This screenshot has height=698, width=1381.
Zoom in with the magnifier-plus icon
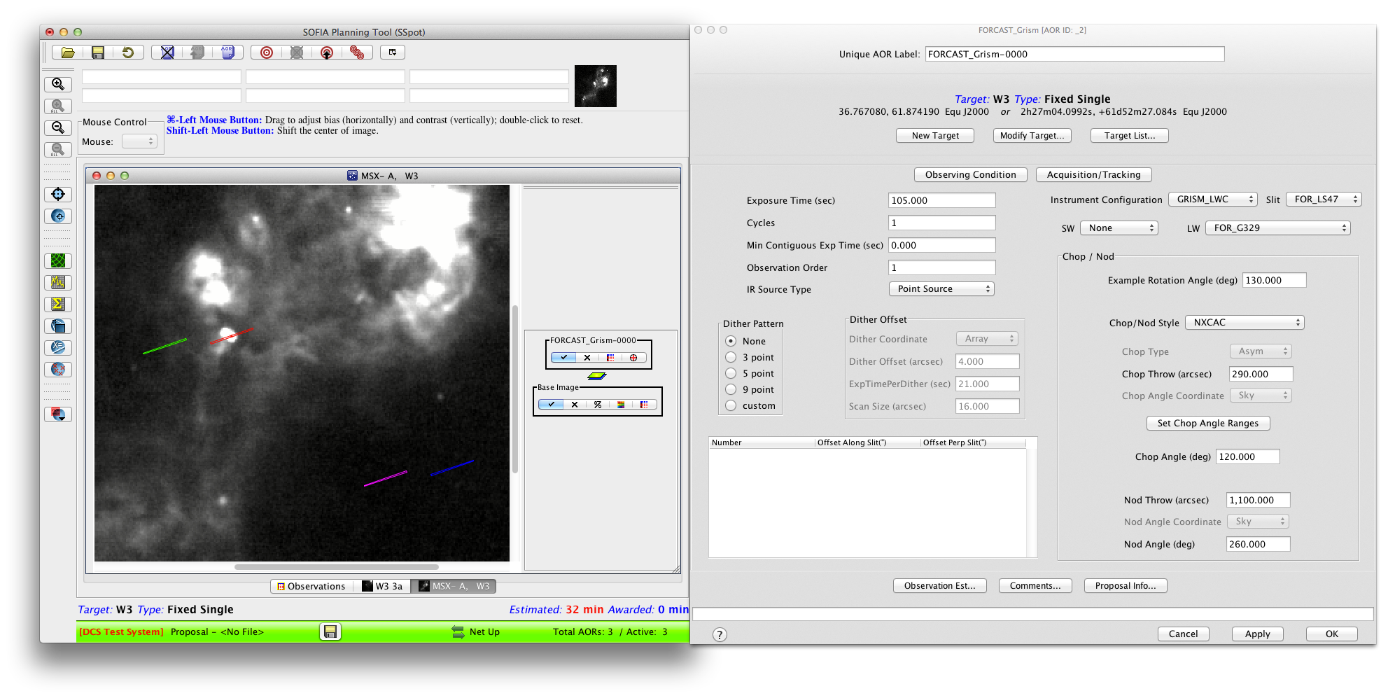pos(58,85)
